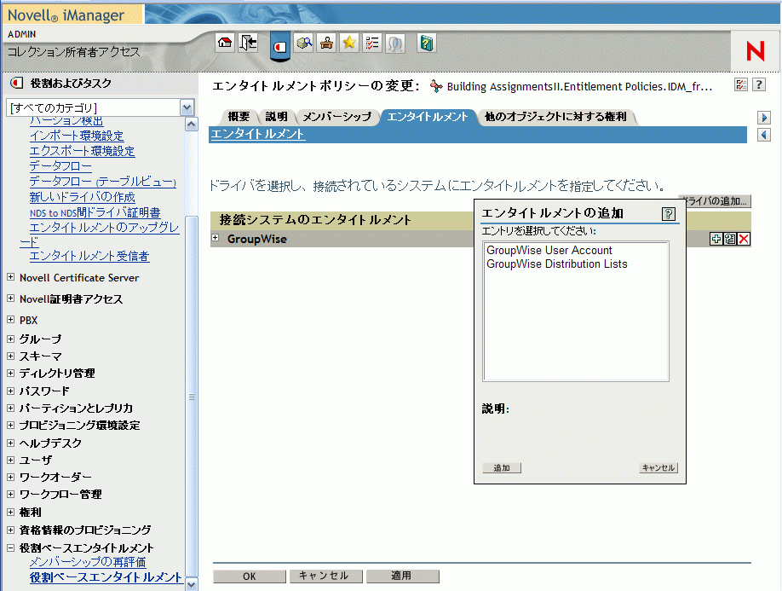
Task: Expand 権利 category
Action: 10,513
